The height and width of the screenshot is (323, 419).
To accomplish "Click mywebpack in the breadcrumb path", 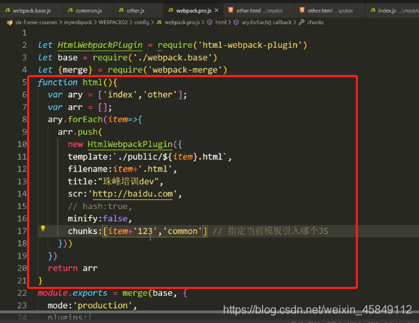I will pyautogui.click(x=78, y=22).
